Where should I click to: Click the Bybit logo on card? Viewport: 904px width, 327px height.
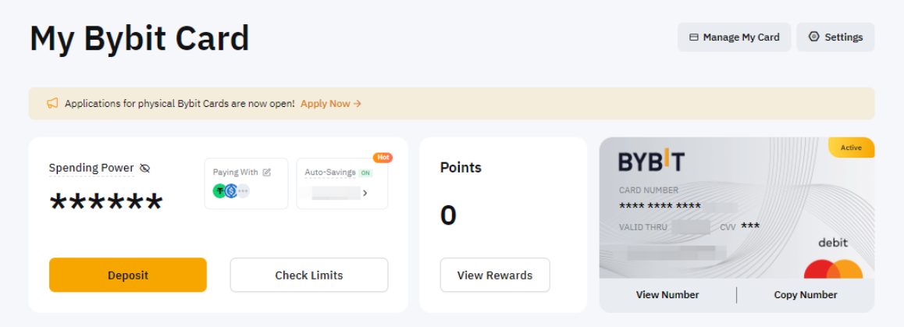point(651,162)
